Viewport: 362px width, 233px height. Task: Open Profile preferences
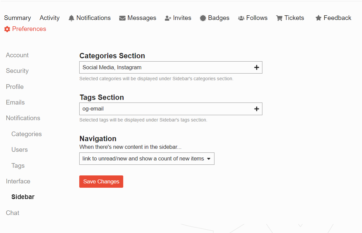[15, 87]
